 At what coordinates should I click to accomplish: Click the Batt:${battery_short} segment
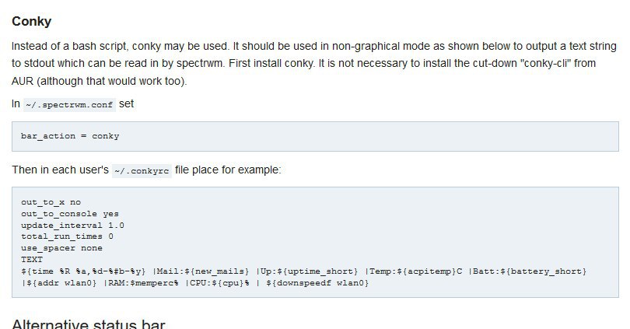pyautogui.click(x=530, y=271)
